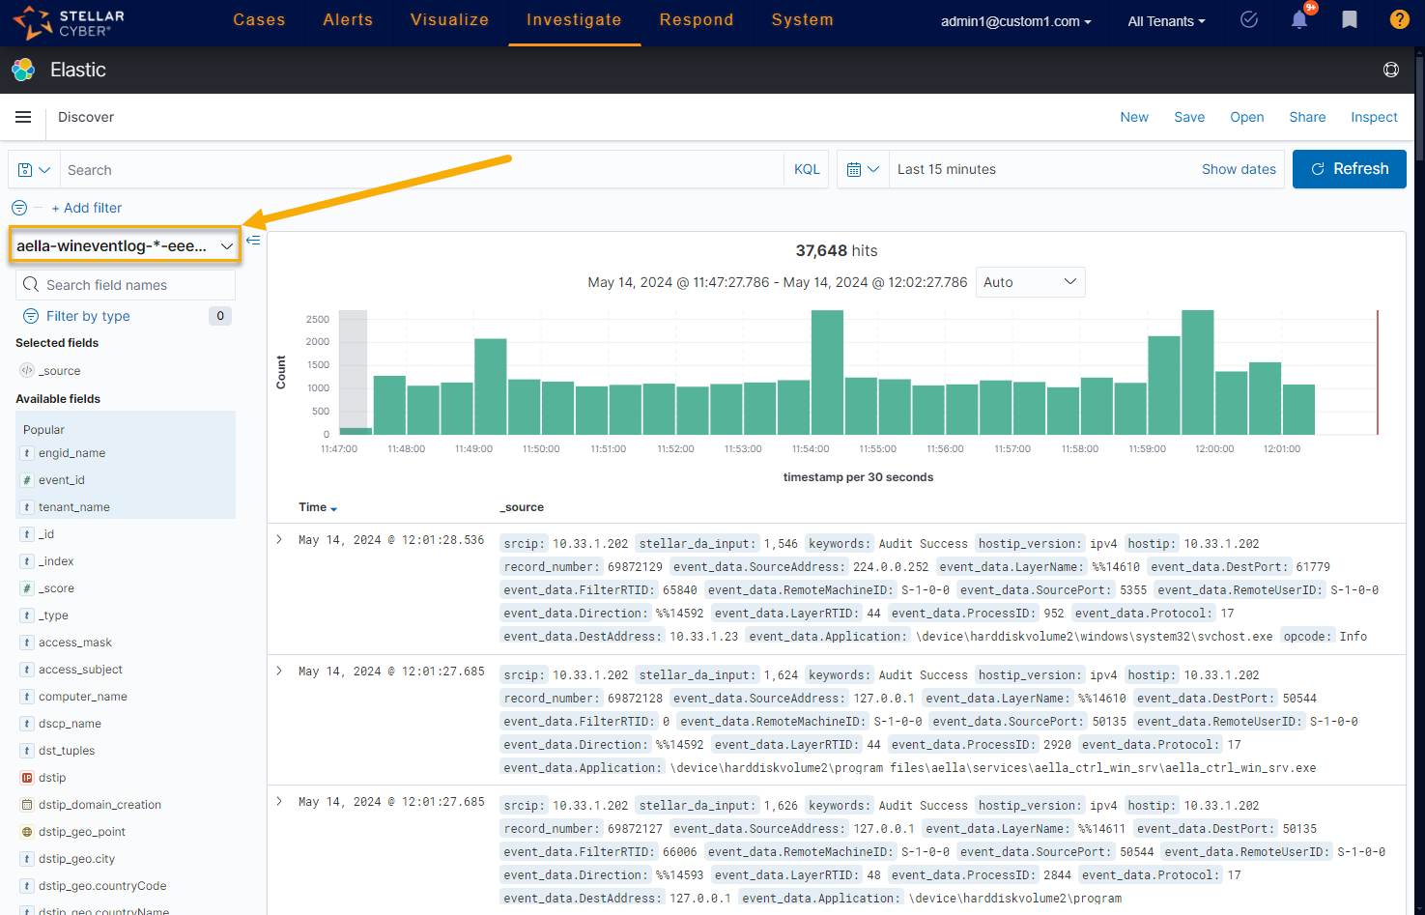Screen dimensions: 1425x915
Task: Switch to the Investigate tab
Action: pyautogui.click(x=574, y=20)
